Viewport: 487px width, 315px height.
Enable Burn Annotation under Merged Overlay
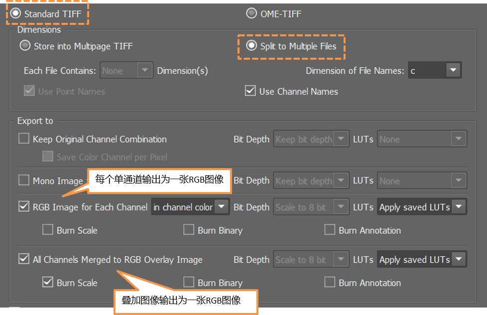pyautogui.click(x=330, y=282)
